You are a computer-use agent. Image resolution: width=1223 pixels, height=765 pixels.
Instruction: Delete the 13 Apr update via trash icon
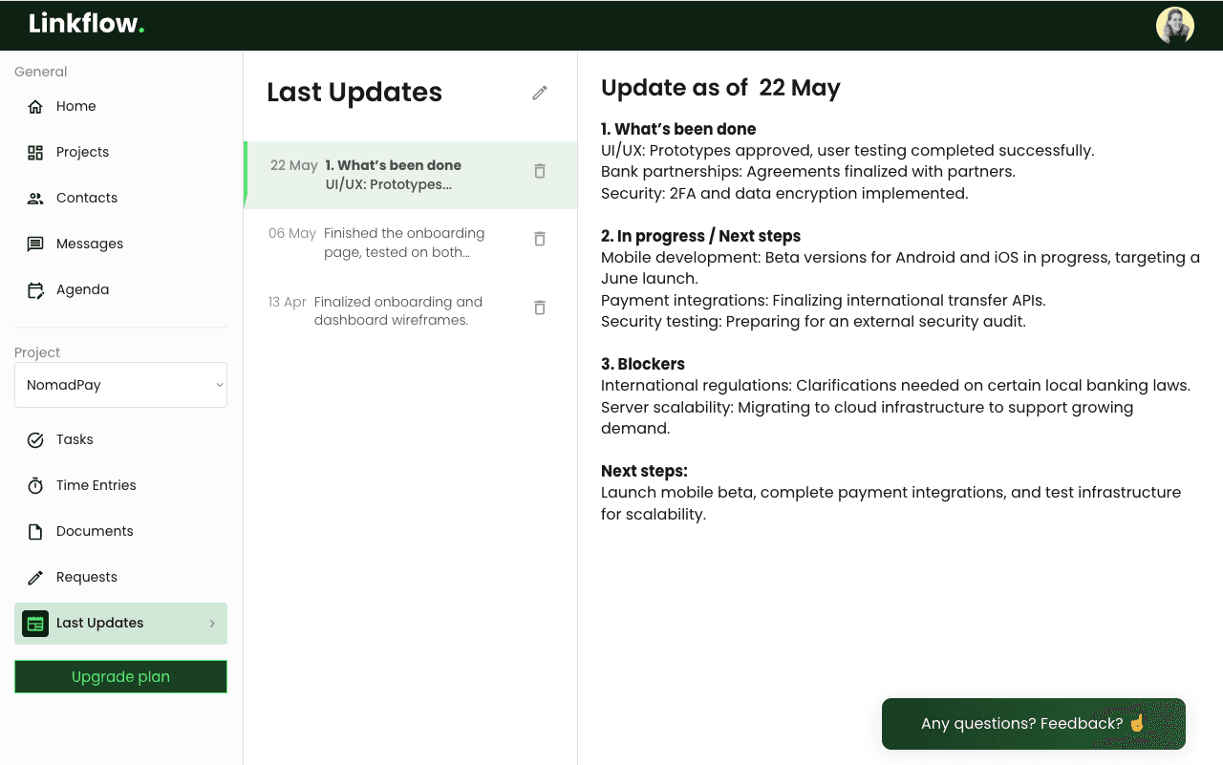(x=540, y=308)
